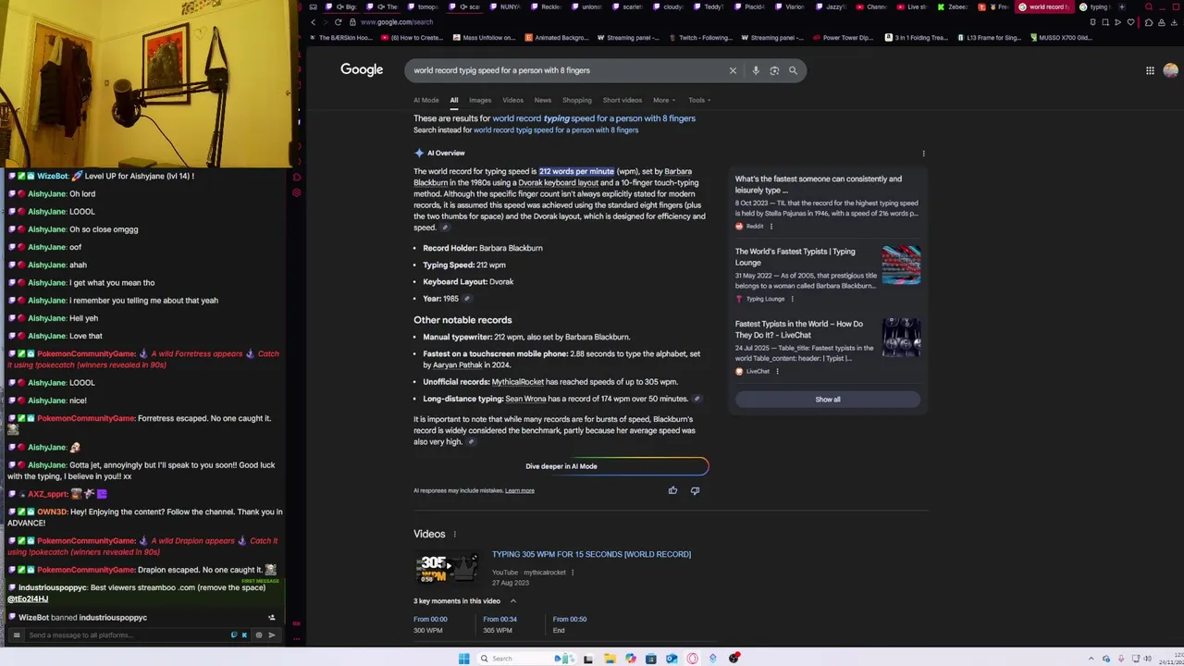This screenshot has height=666, width=1184.
Task: Open Videos section options menu
Action: 454,535
